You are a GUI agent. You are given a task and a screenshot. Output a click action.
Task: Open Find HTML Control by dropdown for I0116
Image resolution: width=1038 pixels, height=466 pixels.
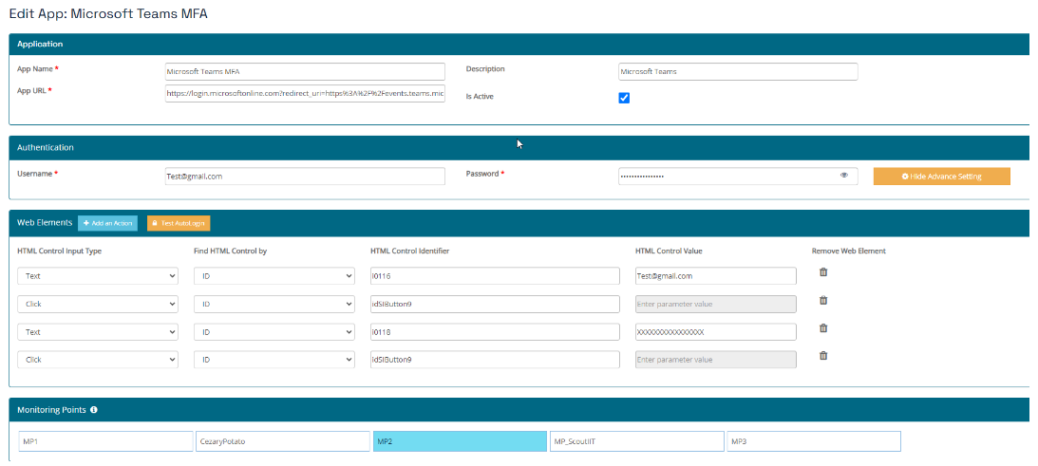pos(274,276)
